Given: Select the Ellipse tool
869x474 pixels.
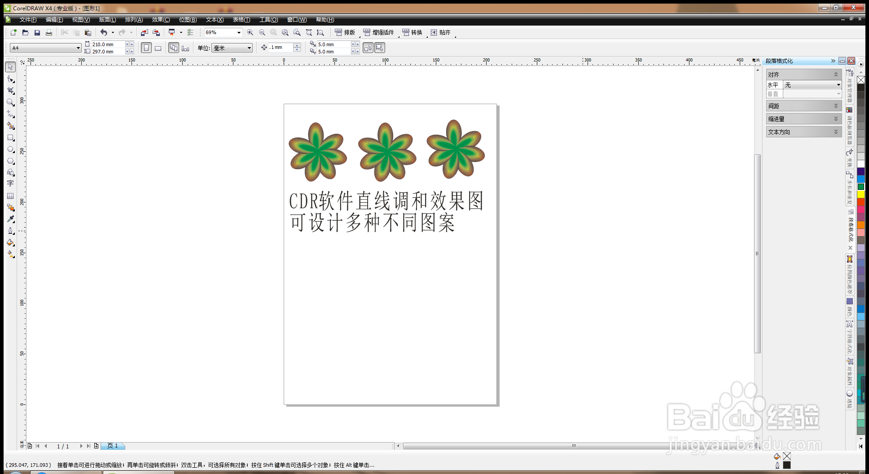Looking at the screenshot, I should 11,149.
